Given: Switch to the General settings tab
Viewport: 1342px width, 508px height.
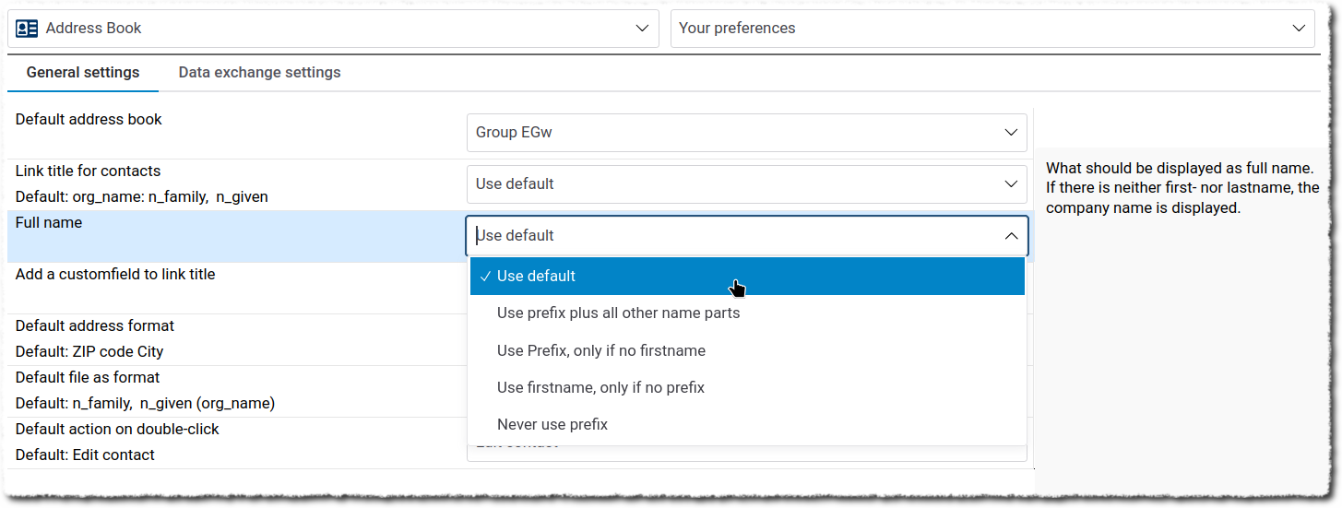Looking at the screenshot, I should (x=83, y=72).
